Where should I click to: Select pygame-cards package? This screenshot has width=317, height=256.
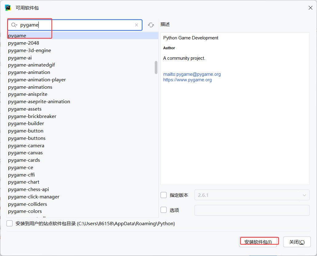click(x=82, y=160)
